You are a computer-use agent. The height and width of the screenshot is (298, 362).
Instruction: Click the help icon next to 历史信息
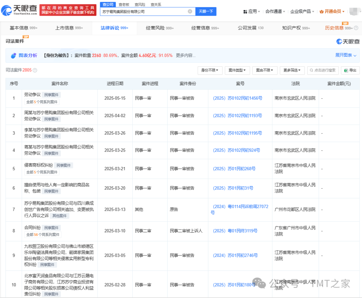click(356, 28)
